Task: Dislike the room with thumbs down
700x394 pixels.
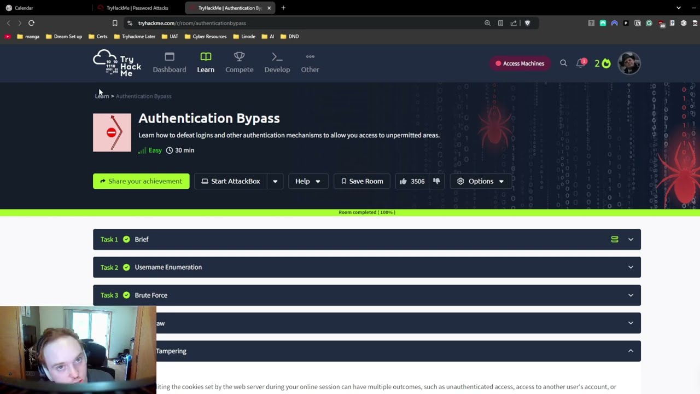Action: pos(436,181)
